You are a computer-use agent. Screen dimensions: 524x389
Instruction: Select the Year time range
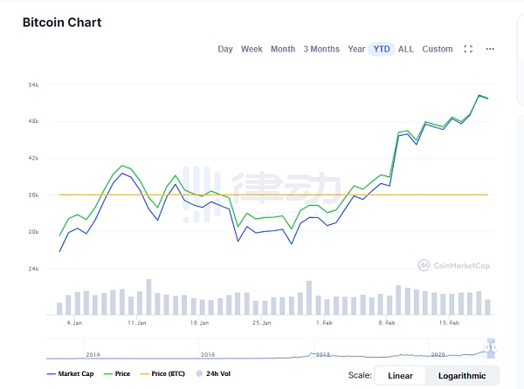pos(356,50)
